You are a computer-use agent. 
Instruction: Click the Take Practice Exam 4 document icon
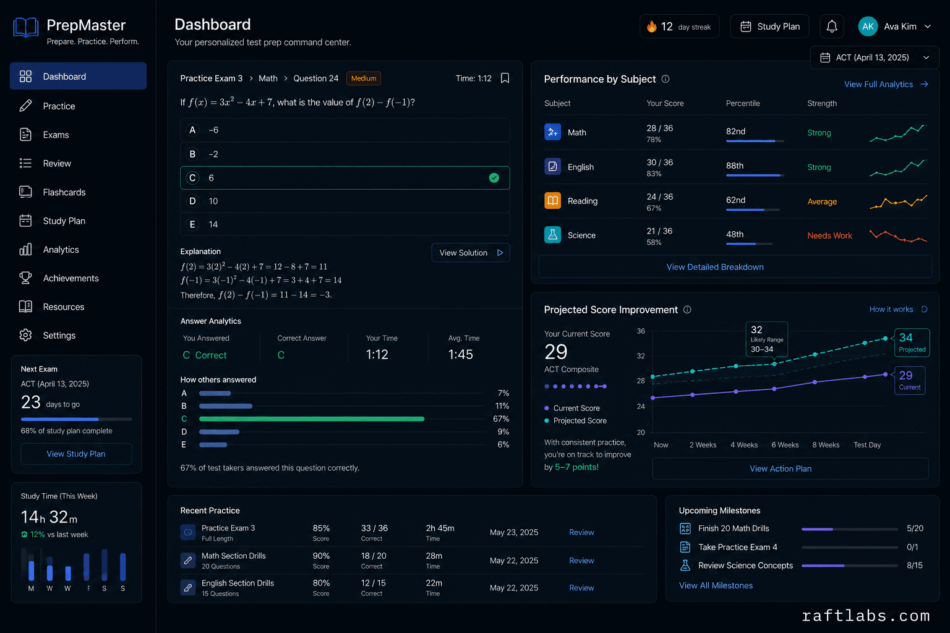685,547
